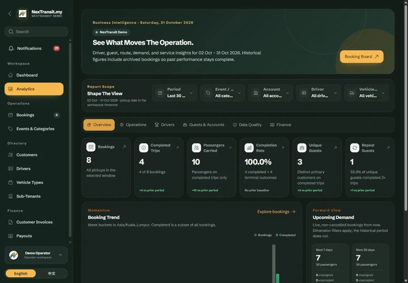Click the Analytics chart icon in sidebar
The height and width of the screenshot is (283, 408).
click(10, 89)
